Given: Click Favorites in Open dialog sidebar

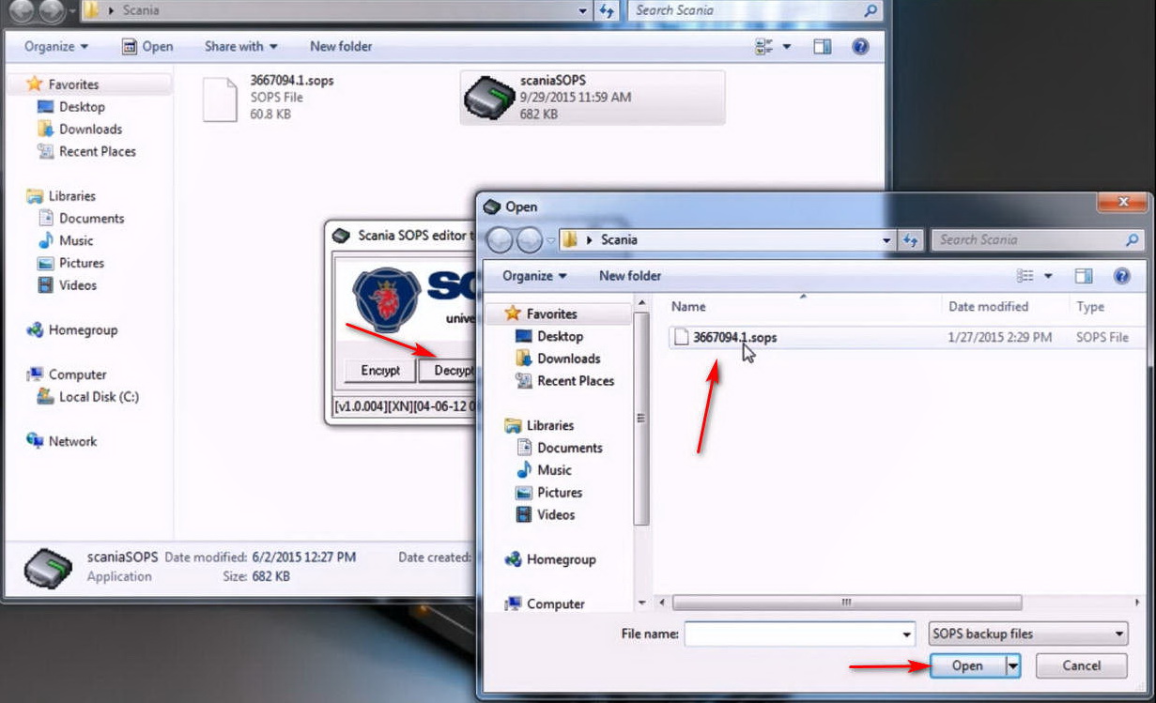Looking at the screenshot, I should [x=551, y=313].
